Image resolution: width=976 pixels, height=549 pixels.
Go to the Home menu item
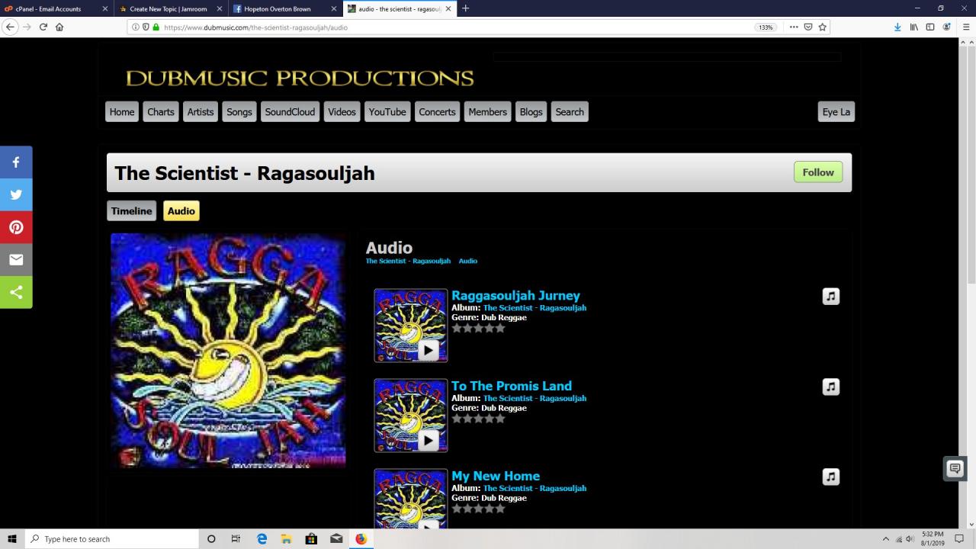coord(122,112)
